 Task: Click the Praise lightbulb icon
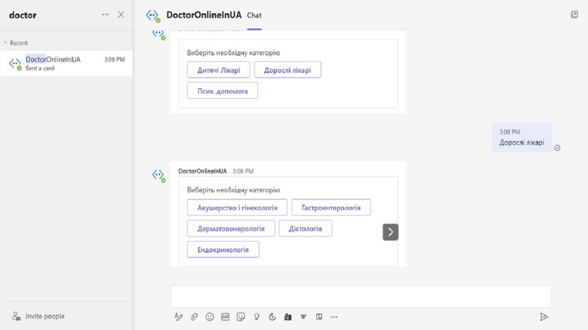[x=257, y=317]
